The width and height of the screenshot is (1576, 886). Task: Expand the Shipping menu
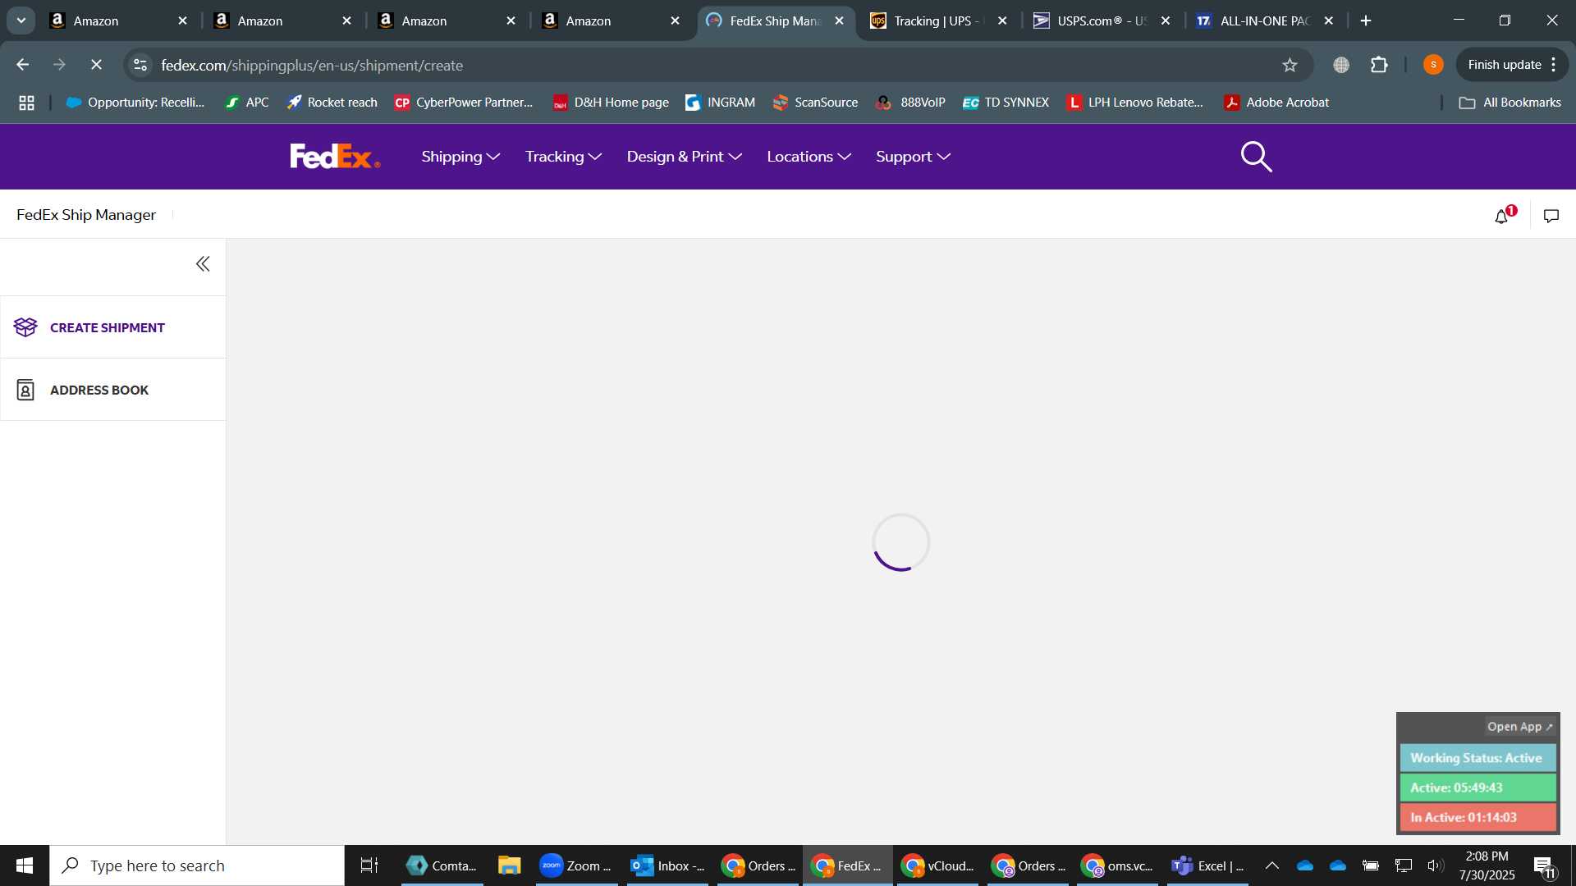point(460,157)
